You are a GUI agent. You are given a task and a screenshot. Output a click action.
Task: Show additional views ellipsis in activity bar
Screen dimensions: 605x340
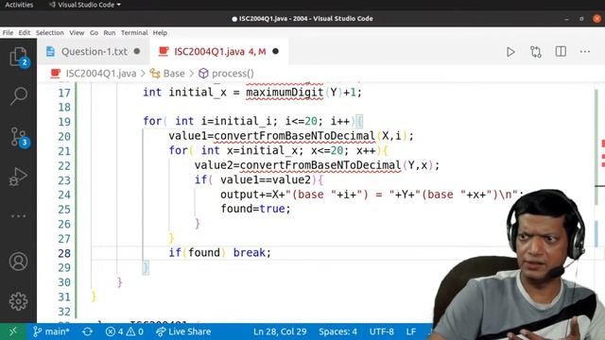click(x=18, y=216)
